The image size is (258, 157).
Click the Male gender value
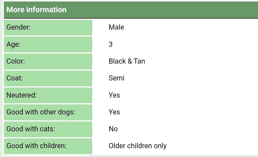[116, 27]
